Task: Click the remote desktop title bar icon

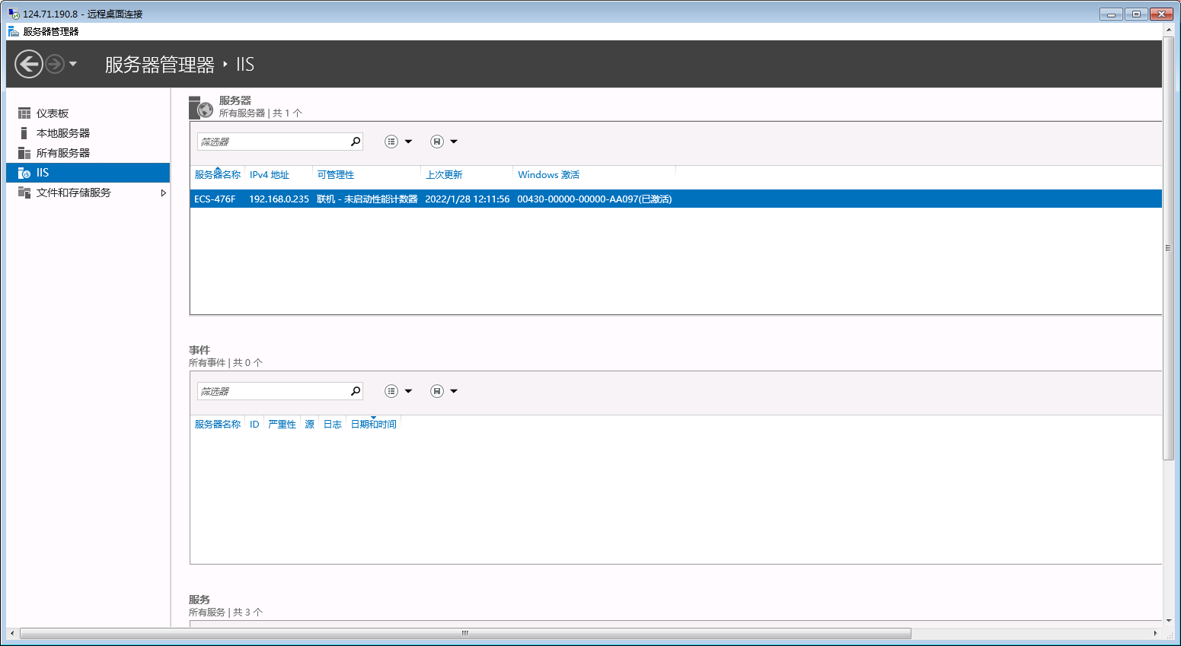Action: (14, 14)
